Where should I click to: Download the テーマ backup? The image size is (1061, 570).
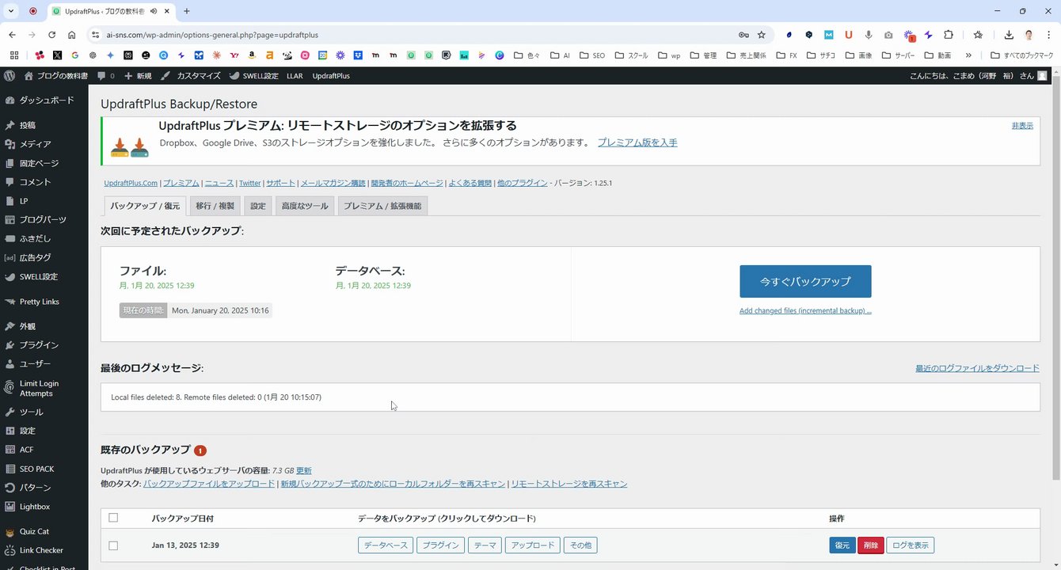(485, 545)
